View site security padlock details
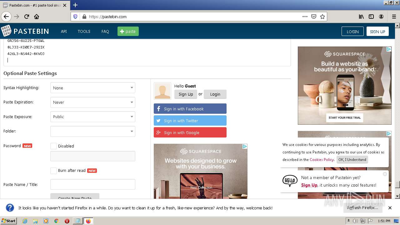Viewport: 400px width, 225px height. coord(84,17)
